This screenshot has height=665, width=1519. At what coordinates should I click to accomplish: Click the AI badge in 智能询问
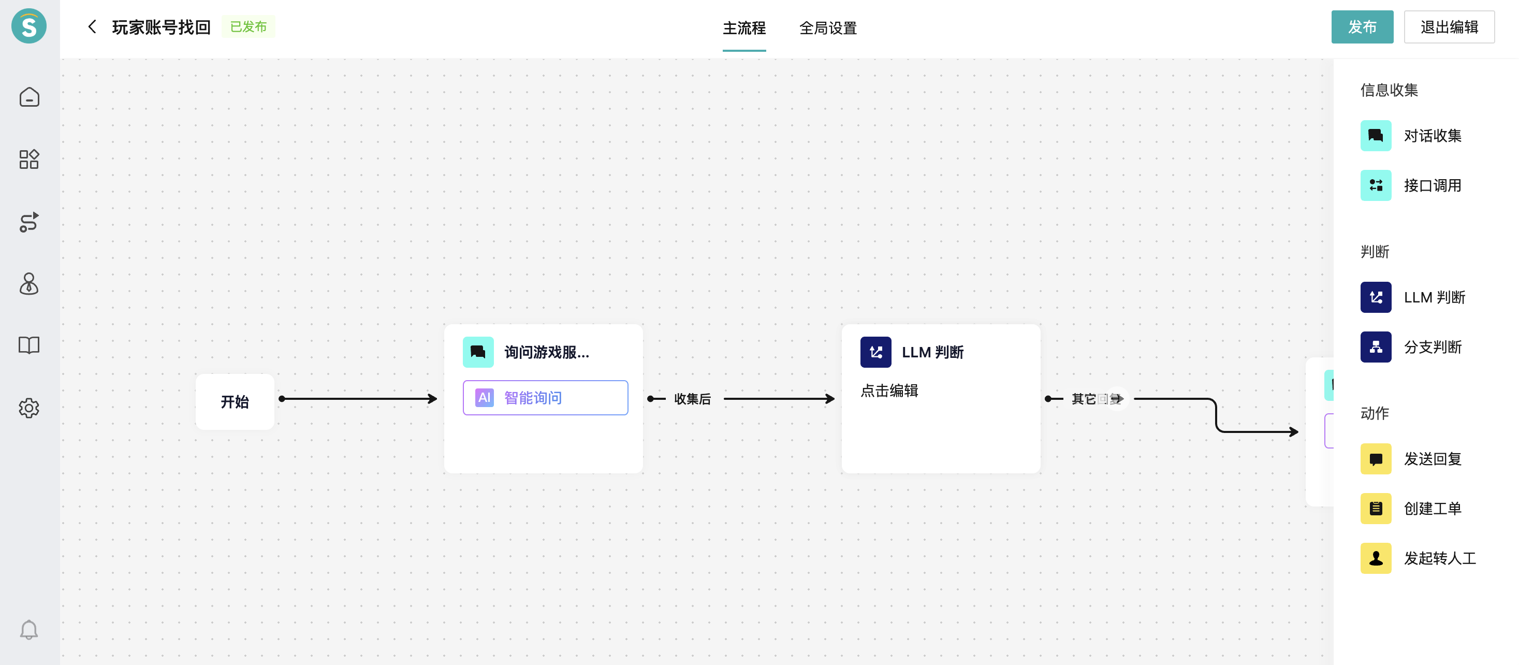(x=484, y=398)
